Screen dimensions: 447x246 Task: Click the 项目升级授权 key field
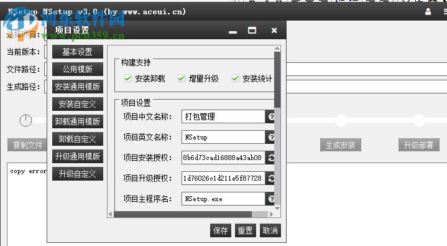point(223,178)
